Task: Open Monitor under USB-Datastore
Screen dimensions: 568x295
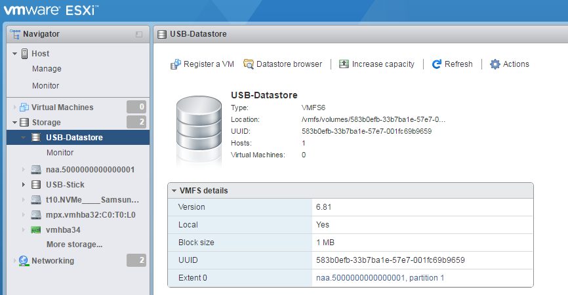Action: [x=60, y=153]
